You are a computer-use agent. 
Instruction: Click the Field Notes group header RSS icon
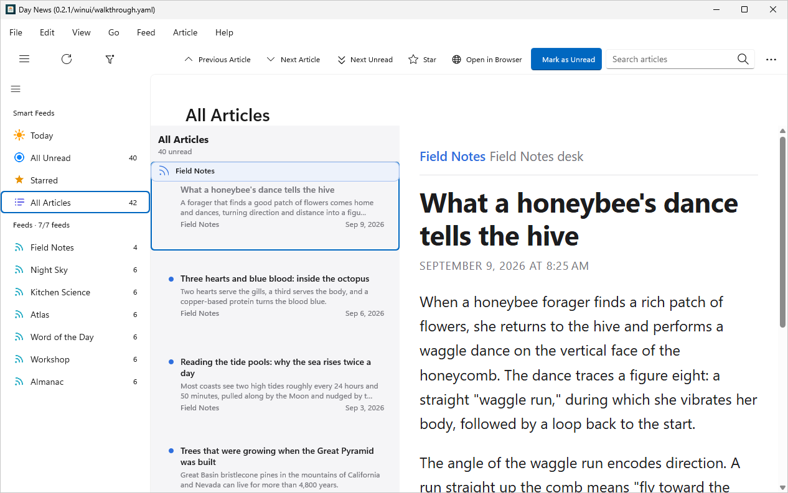164,171
